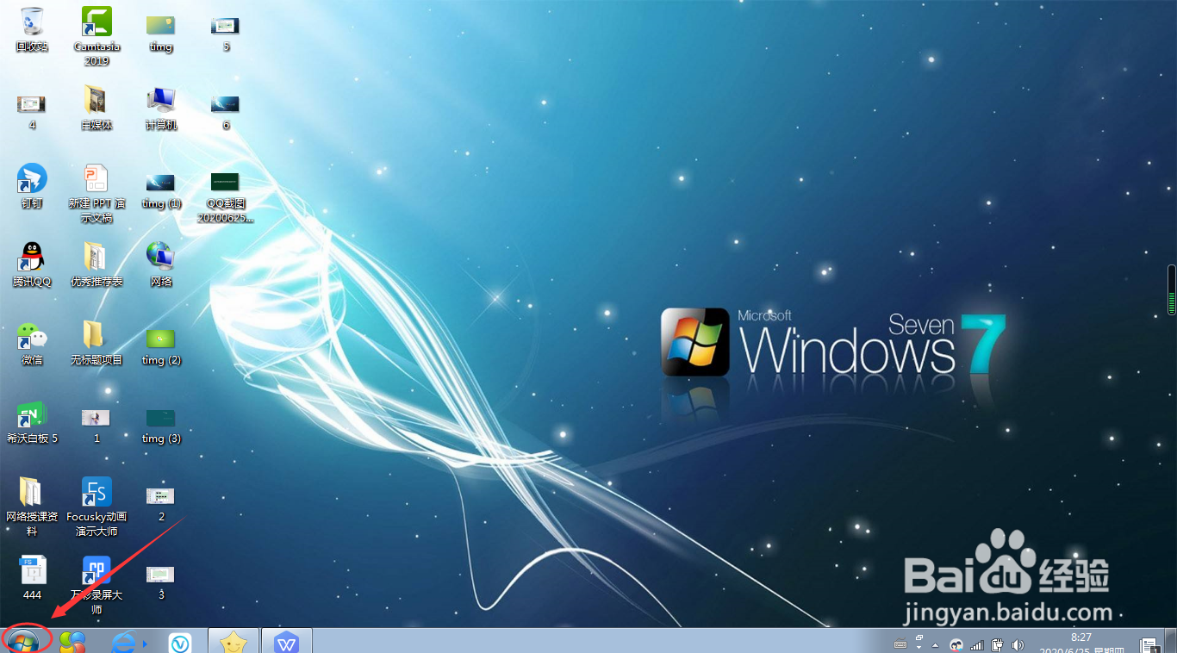
Task: Select the DingTalk (钉钉) shortcut
Action: (32, 186)
